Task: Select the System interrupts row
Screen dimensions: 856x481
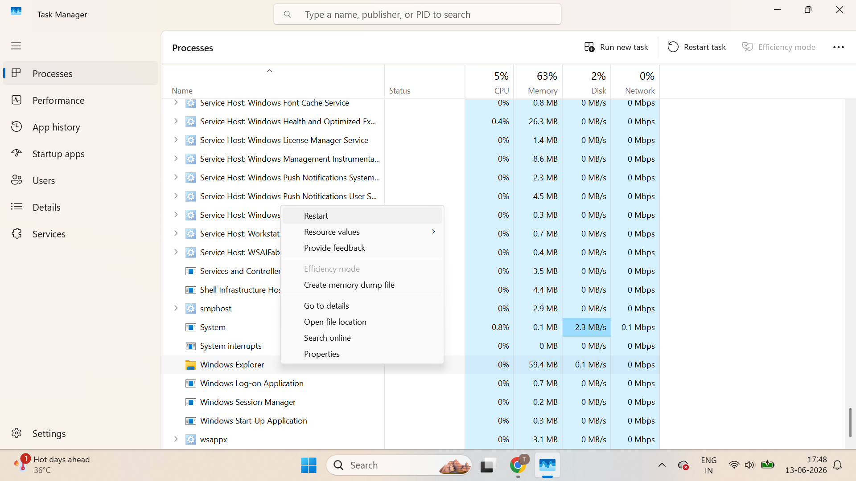Action: (x=410, y=346)
